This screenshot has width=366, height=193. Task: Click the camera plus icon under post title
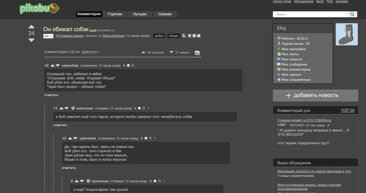48,36
